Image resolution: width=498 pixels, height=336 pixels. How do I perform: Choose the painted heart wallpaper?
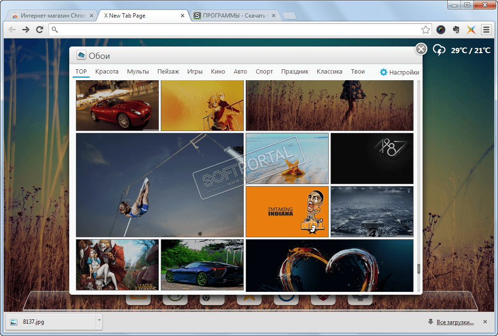tap(330, 265)
